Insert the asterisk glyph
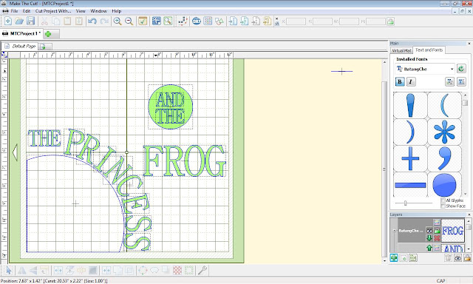The image size is (473, 284). pos(444,132)
